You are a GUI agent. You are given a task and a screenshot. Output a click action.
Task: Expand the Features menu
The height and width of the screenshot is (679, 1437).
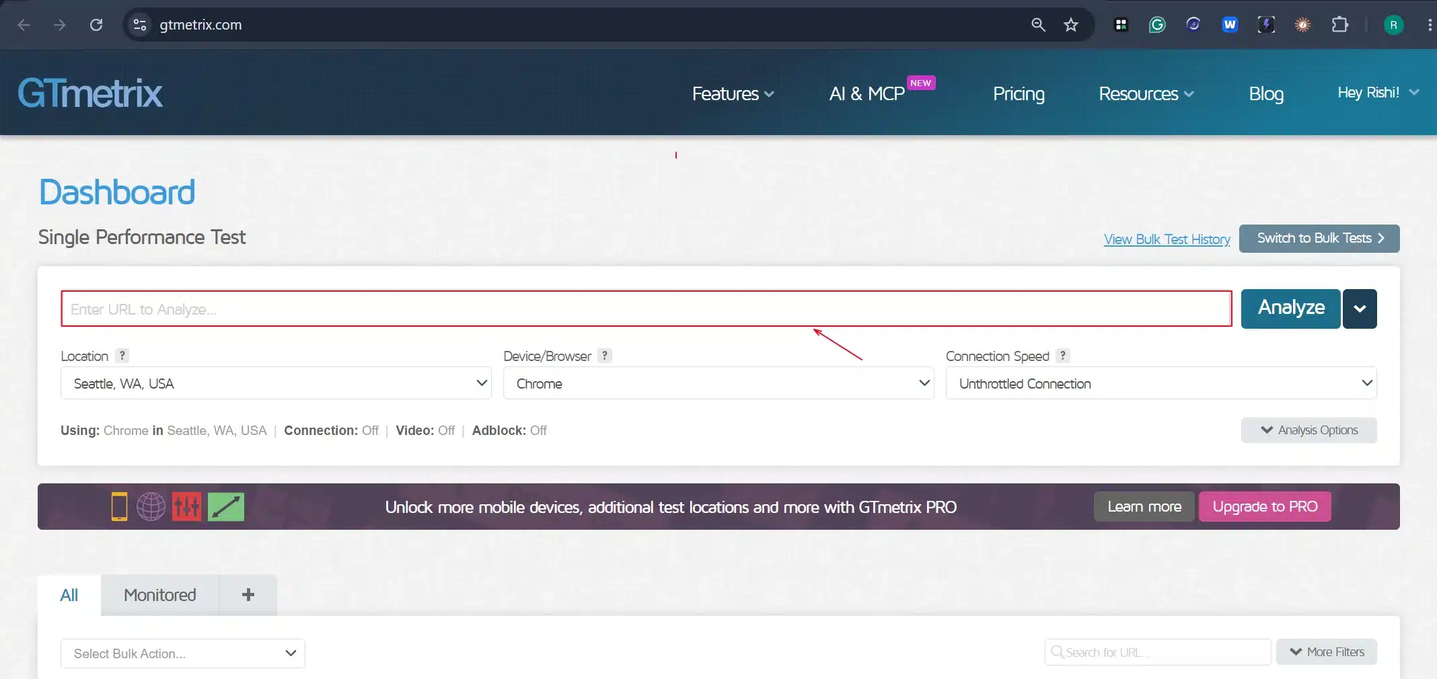733,93
